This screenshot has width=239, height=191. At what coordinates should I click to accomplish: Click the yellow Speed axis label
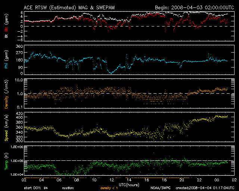6,135
